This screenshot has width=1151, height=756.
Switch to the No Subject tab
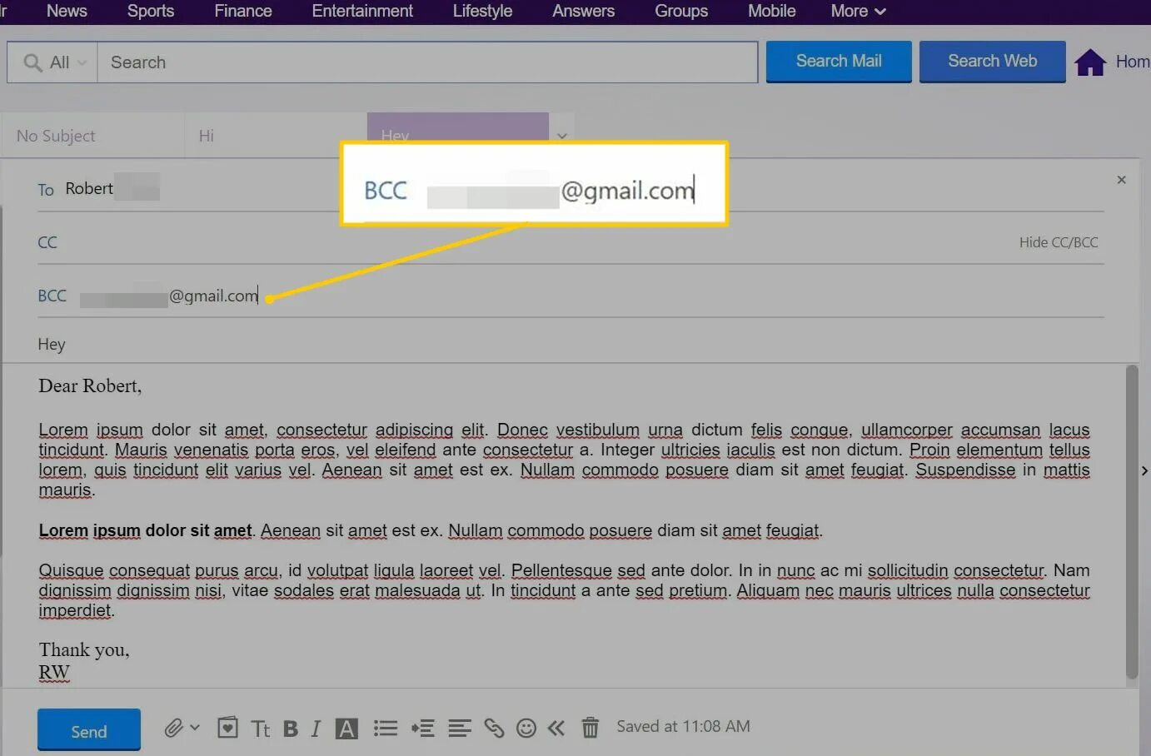tap(92, 136)
